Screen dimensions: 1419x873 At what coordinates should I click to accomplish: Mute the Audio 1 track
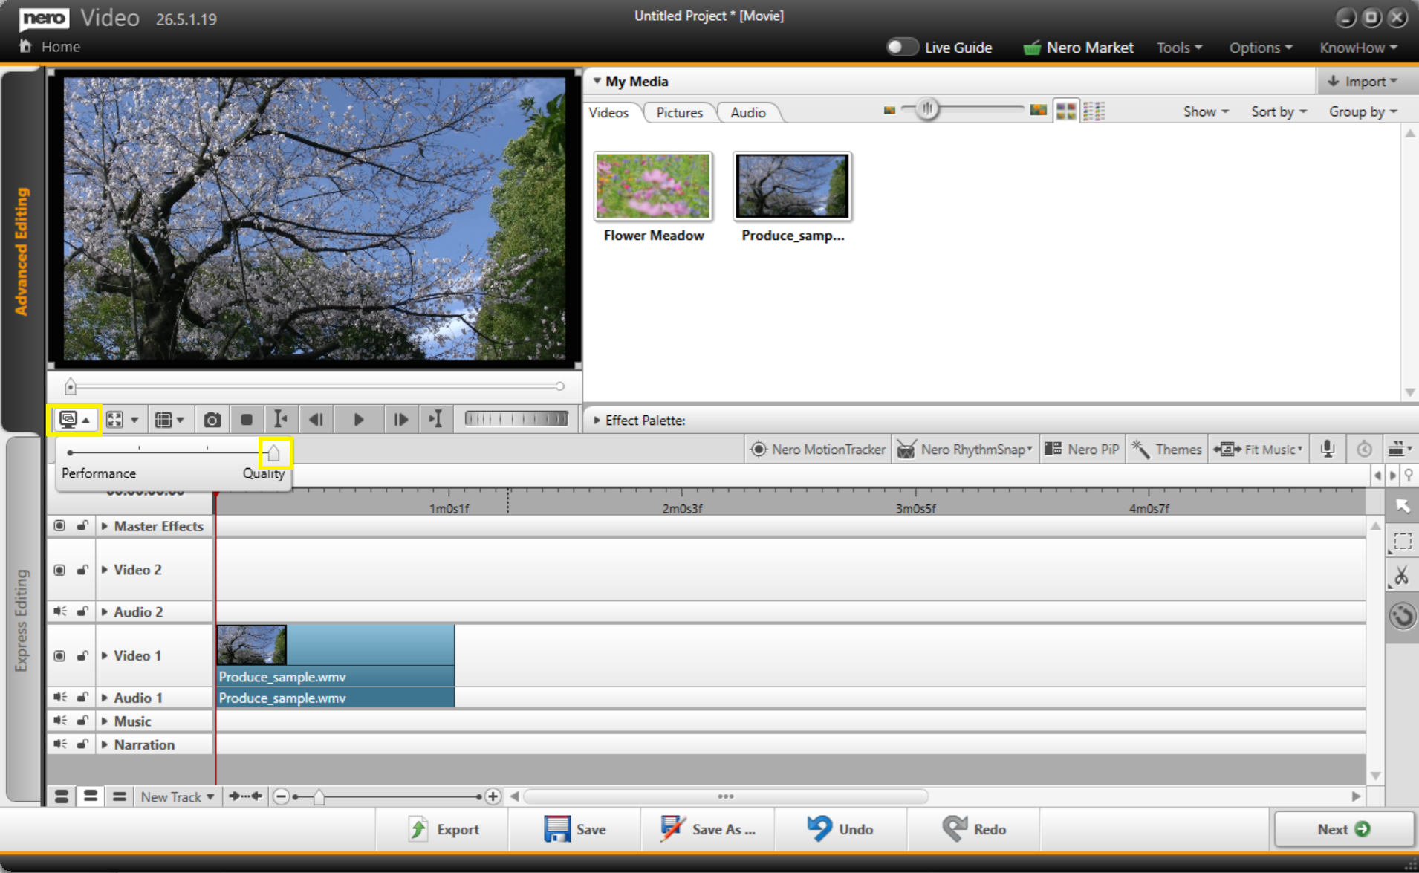pyautogui.click(x=59, y=698)
